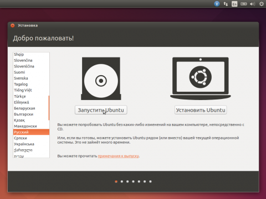Open the accessibility menu in top panel
Screen dimensions: 266x199
[217, 4]
